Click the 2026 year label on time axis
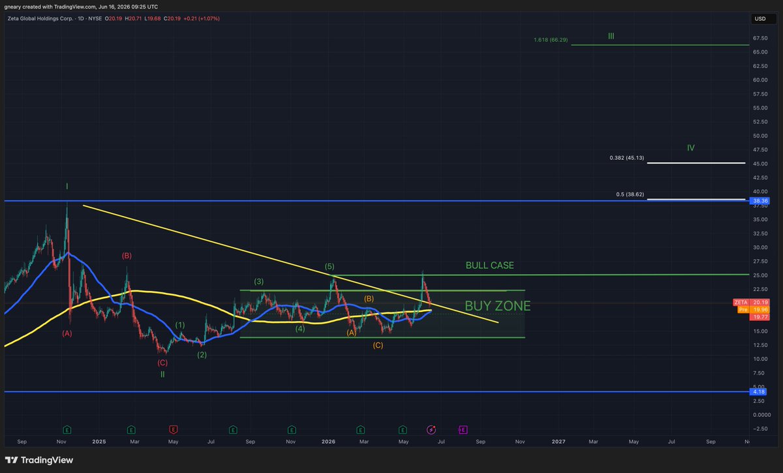 pos(329,441)
